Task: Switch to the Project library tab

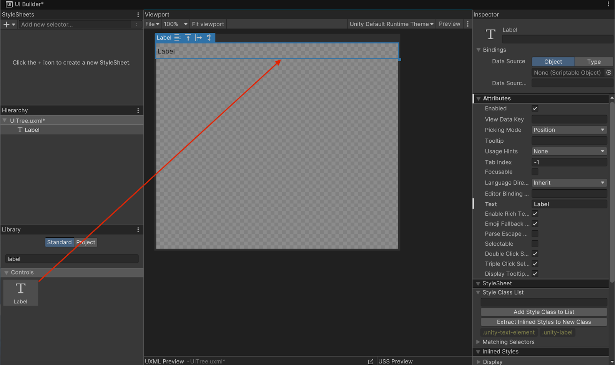Action: 86,242
